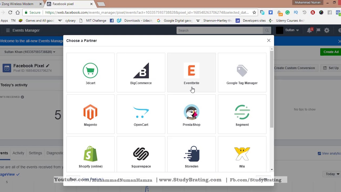Screen dimensions: 341x192
Task: Open Developers sites bookmark
Action: [x=251, y=21]
